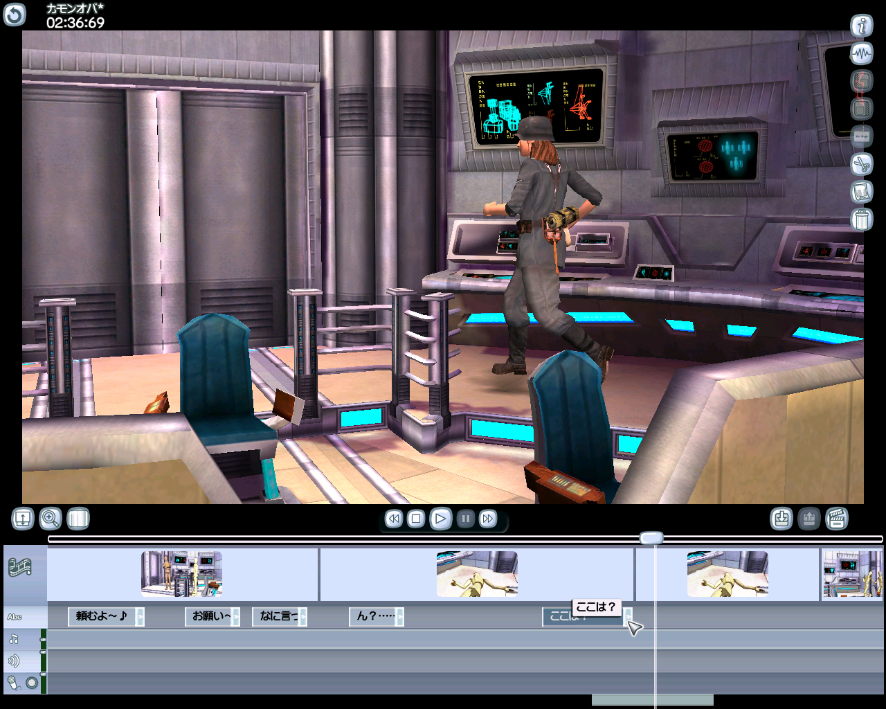Select the subtitle block 'ん？……'
This screenshot has height=709, width=886.
tap(376, 616)
